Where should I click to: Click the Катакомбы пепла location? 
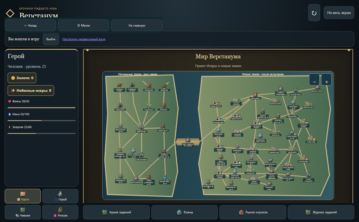pyautogui.click(x=269, y=183)
